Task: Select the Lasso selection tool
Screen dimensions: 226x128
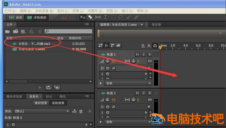Action: (121, 17)
